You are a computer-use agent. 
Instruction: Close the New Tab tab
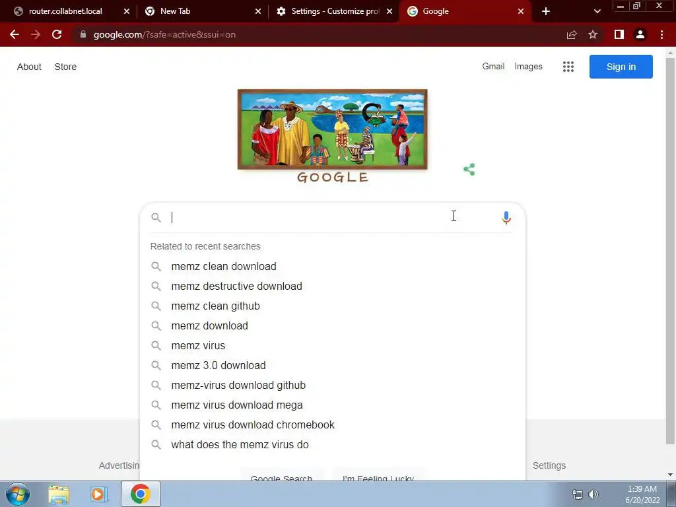[258, 11]
